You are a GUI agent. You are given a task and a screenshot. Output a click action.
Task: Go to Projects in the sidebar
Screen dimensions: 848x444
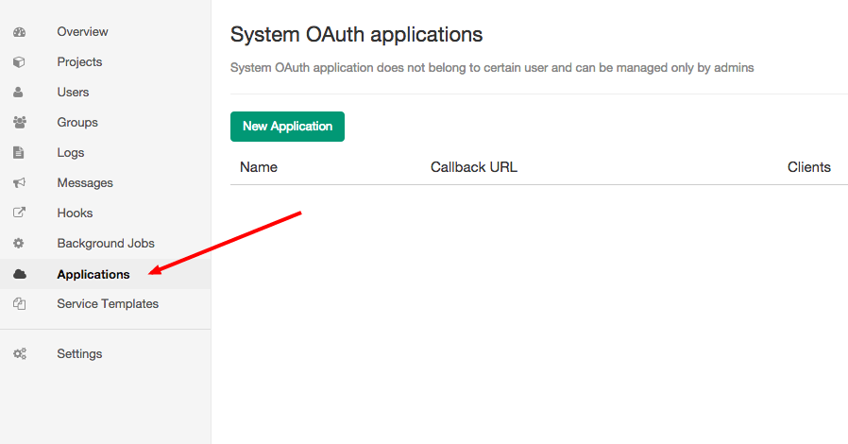pyautogui.click(x=79, y=62)
